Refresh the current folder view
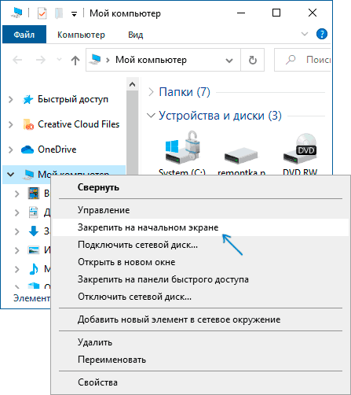Viewport: 351px width, 395px height. [253, 60]
